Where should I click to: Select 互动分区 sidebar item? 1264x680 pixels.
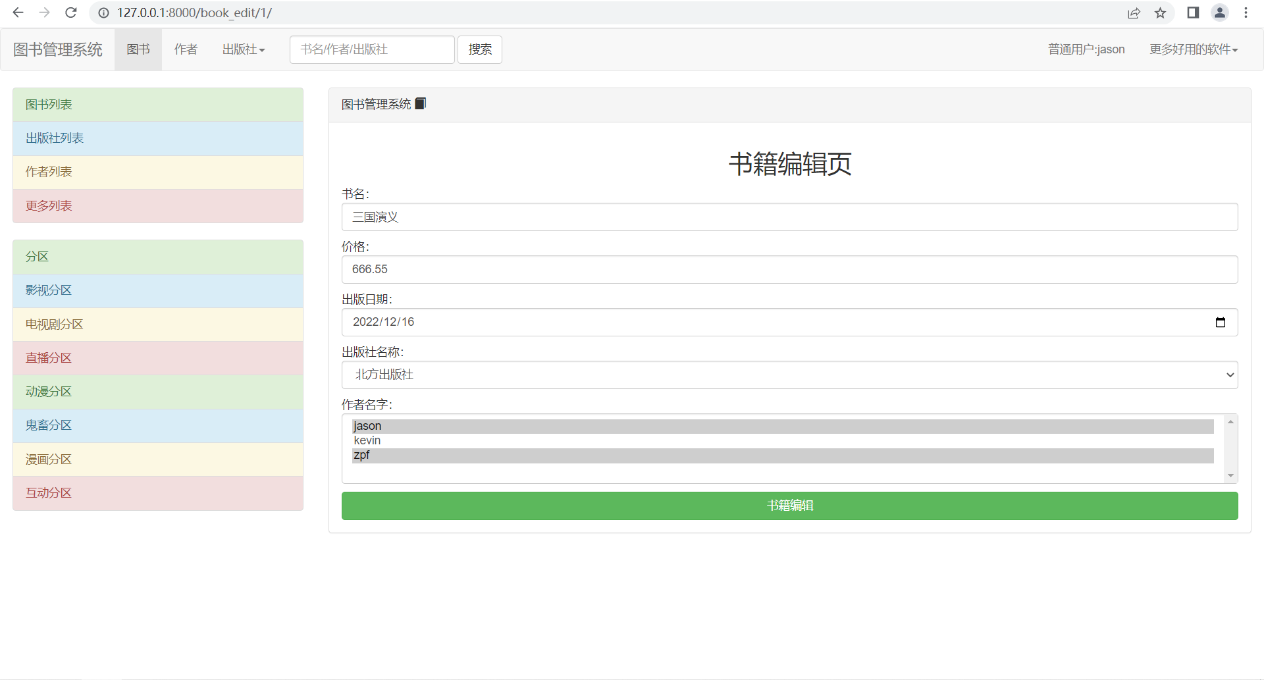pos(158,493)
